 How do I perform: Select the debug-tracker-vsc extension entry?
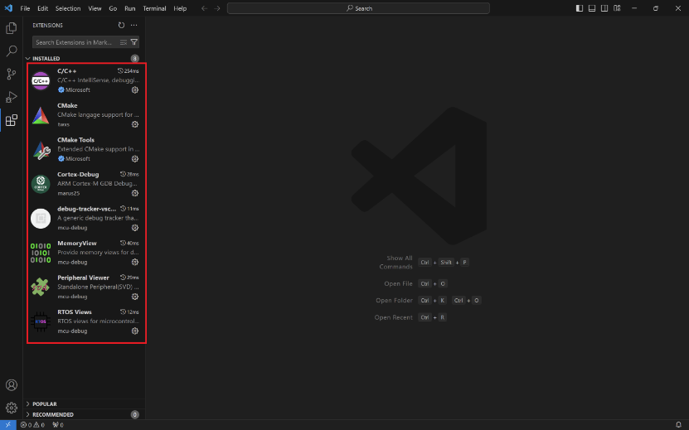(x=85, y=218)
